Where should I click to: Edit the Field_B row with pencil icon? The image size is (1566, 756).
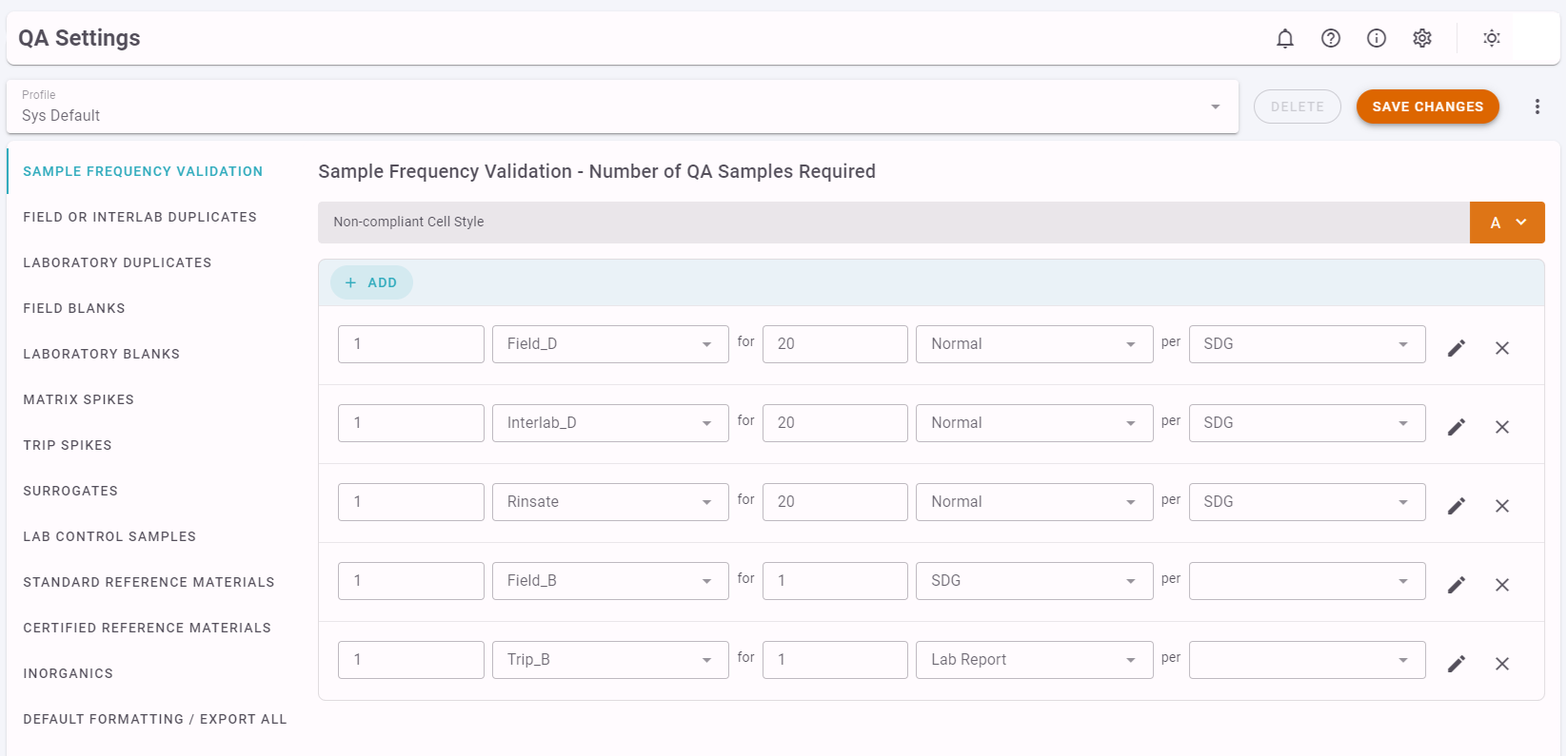coord(1457,585)
